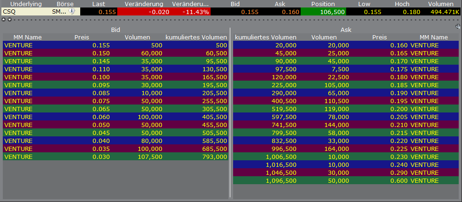
Task: Sort by the Bid side Preis header
Action: (81, 37)
